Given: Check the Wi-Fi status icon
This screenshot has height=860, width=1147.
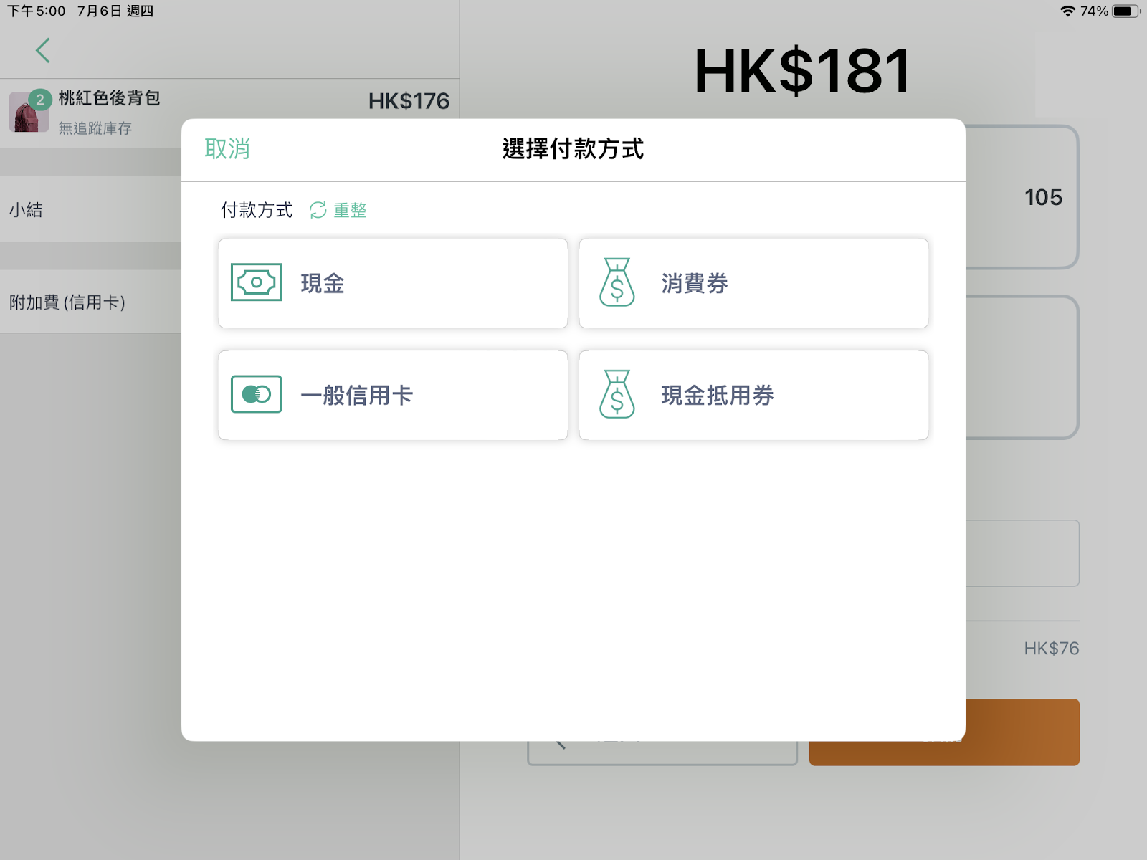Looking at the screenshot, I should [1067, 11].
